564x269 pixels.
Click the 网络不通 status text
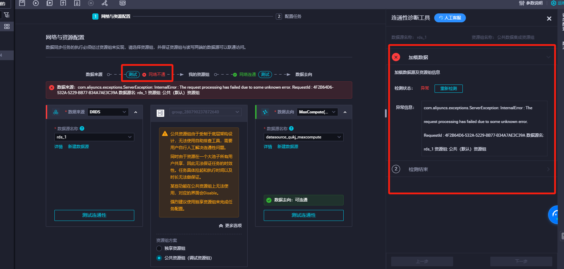157,75
